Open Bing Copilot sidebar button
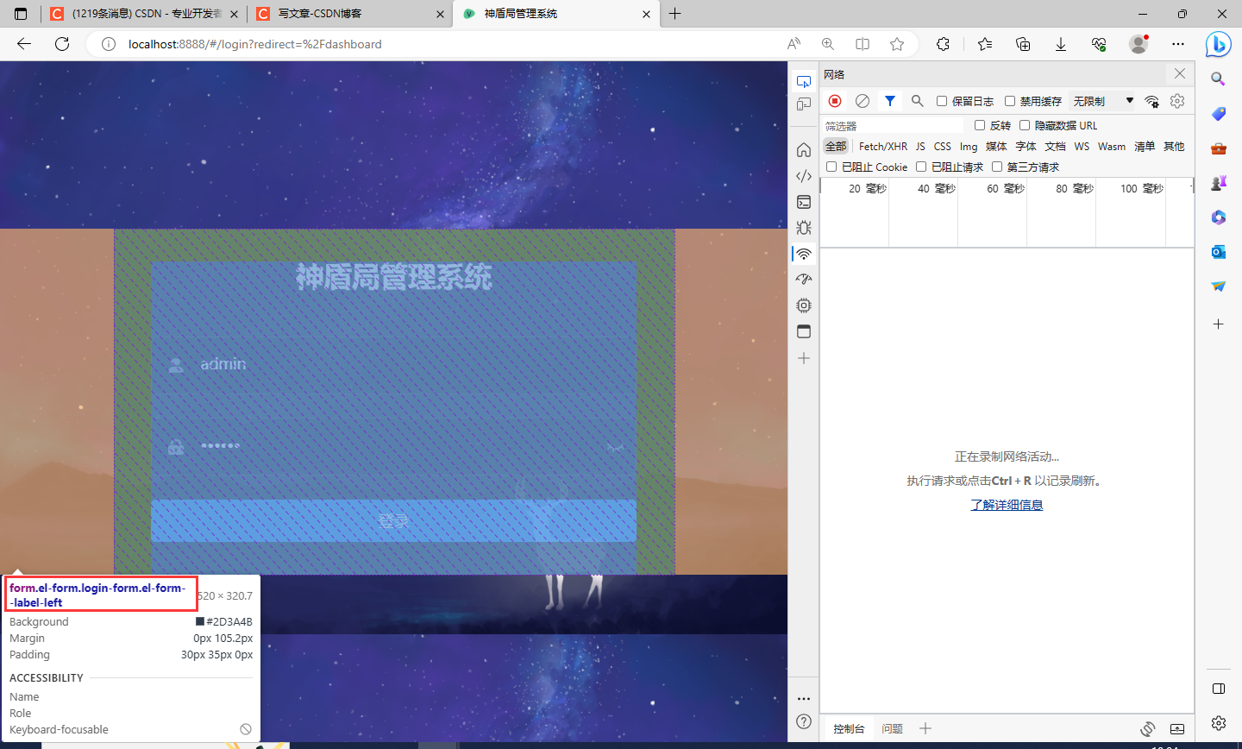The image size is (1242, 749). click(1218, 44)
